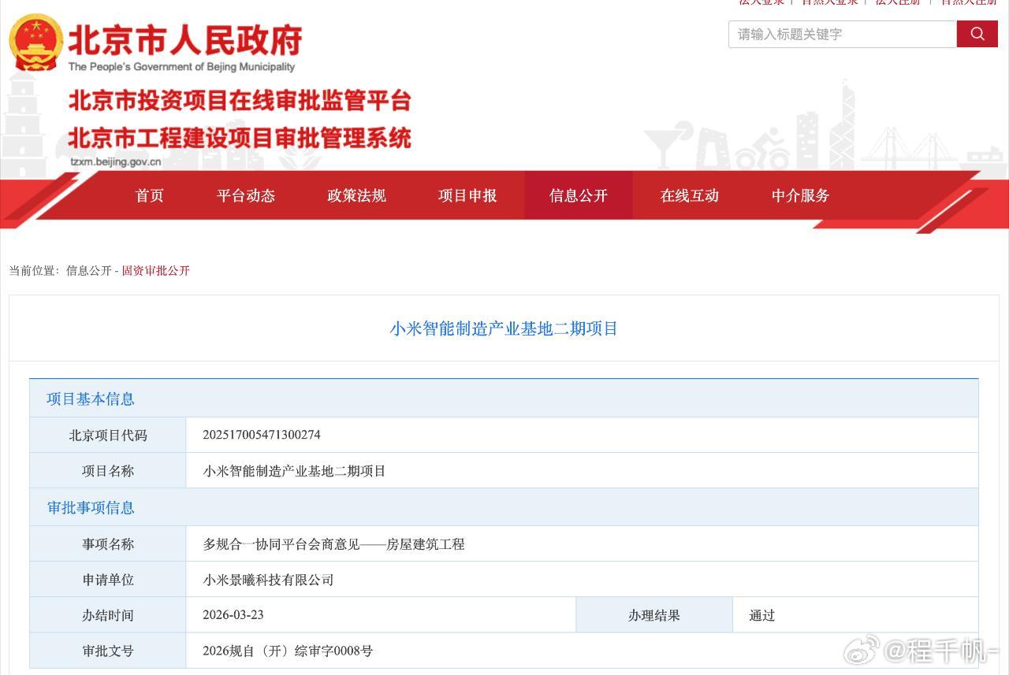This screenshot has height=675, width=1009.
Task: Select the active 信息公开 tab
Action: [578, 196]
